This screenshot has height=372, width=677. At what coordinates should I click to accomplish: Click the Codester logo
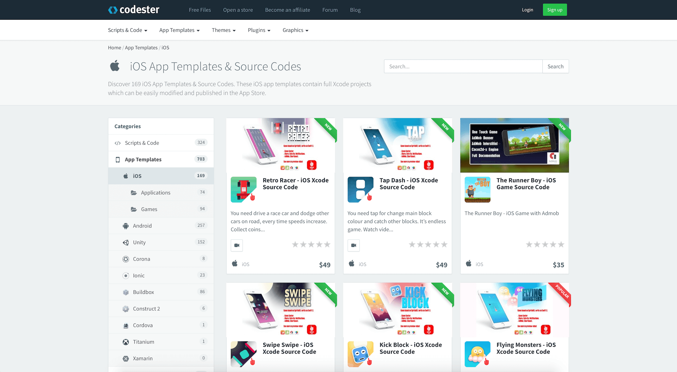pos(134,10)
